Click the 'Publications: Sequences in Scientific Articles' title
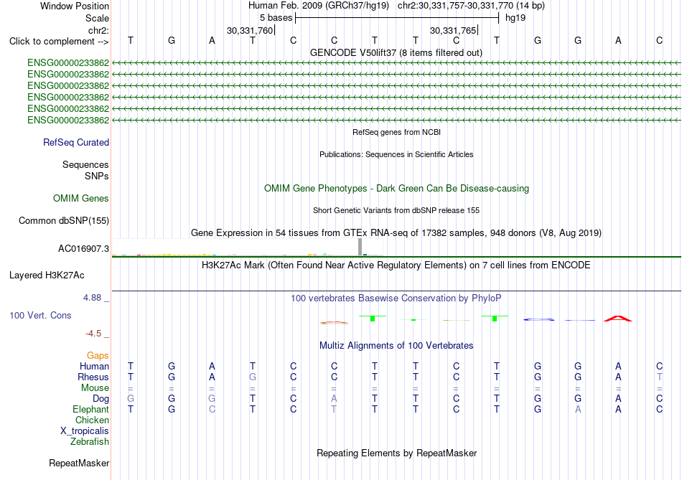The image size is (682, 480). point(396,154)
